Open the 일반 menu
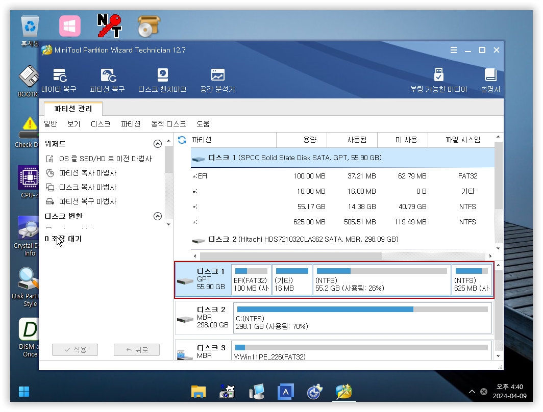 tap(51, 124)
